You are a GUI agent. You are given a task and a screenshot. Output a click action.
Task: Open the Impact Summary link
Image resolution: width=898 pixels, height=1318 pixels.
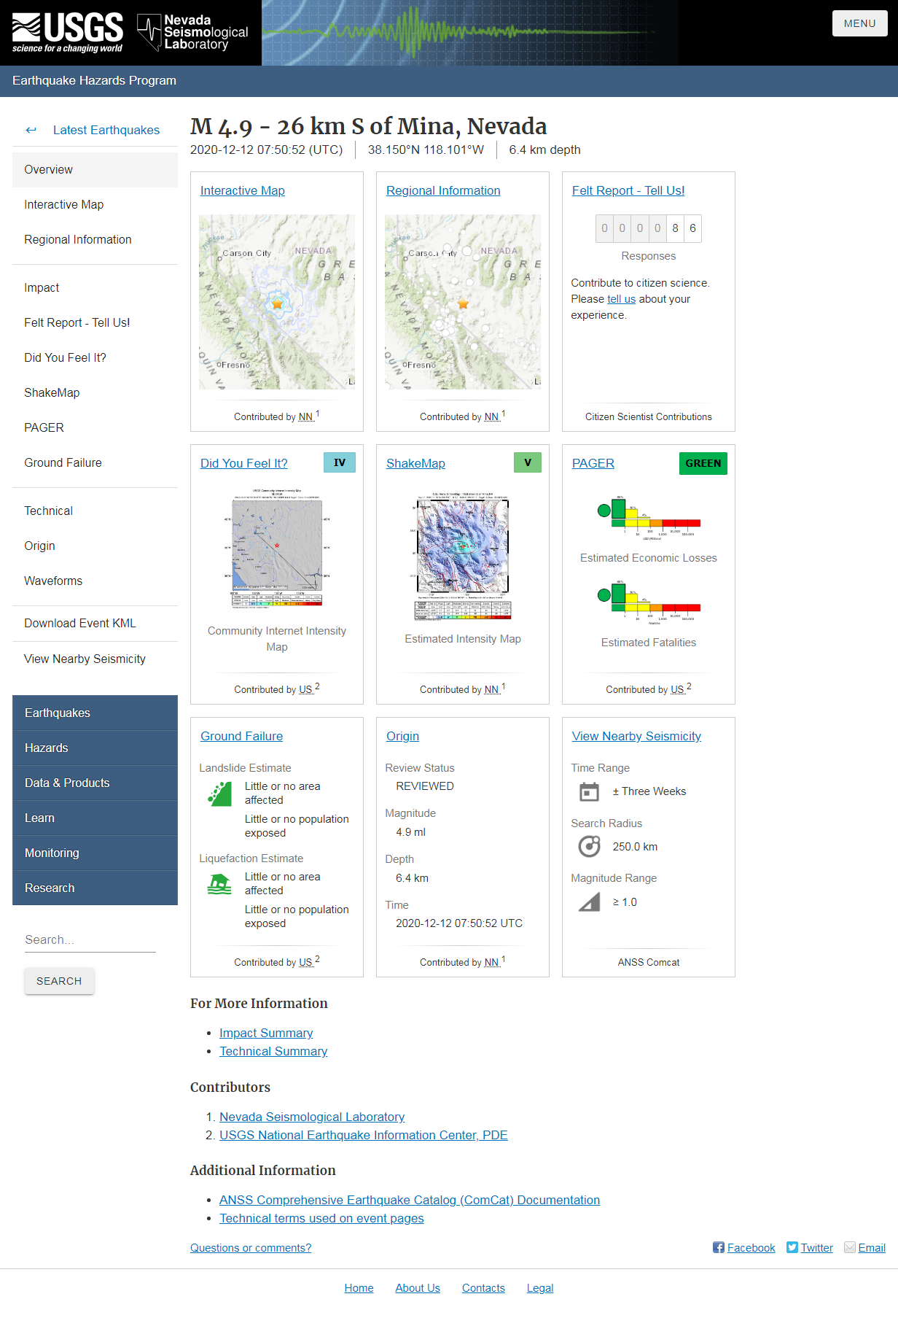coord(266,1033)
